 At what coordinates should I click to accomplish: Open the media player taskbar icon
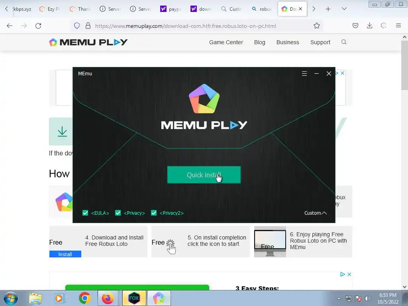point(59,298)
